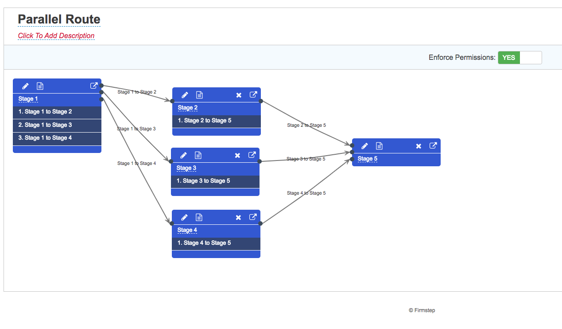Delete Stage 5 using its X icon

tap(418, 145)
